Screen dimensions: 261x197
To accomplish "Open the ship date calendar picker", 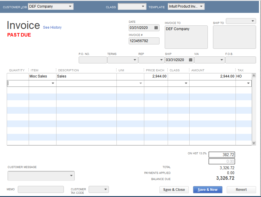I will point(191,60).
